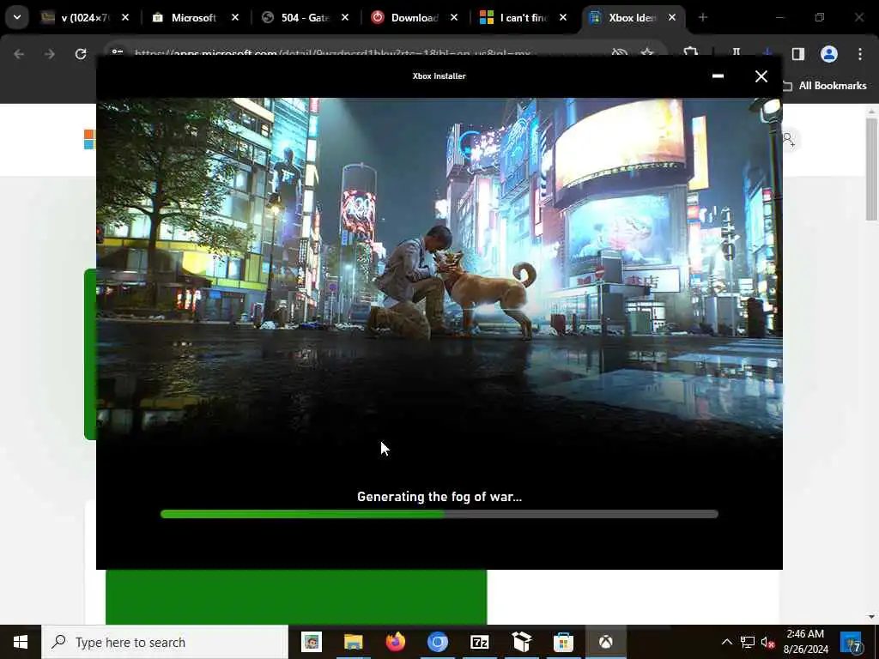879x659 pixels.
Task: Open the network status tray icon
Action: (x=748, y=642)
